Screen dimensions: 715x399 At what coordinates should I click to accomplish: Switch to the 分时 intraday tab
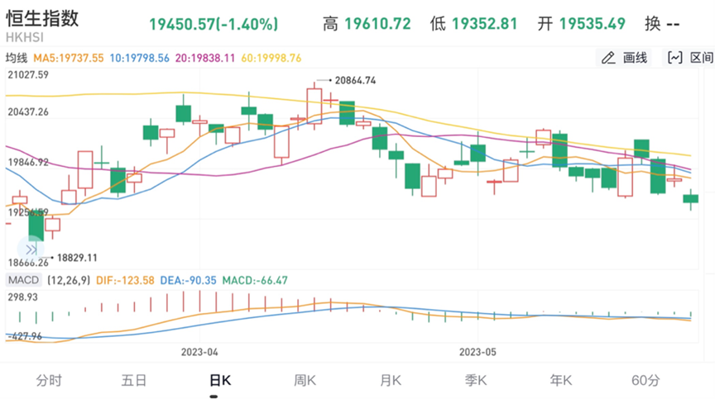(x=49, y=380)
